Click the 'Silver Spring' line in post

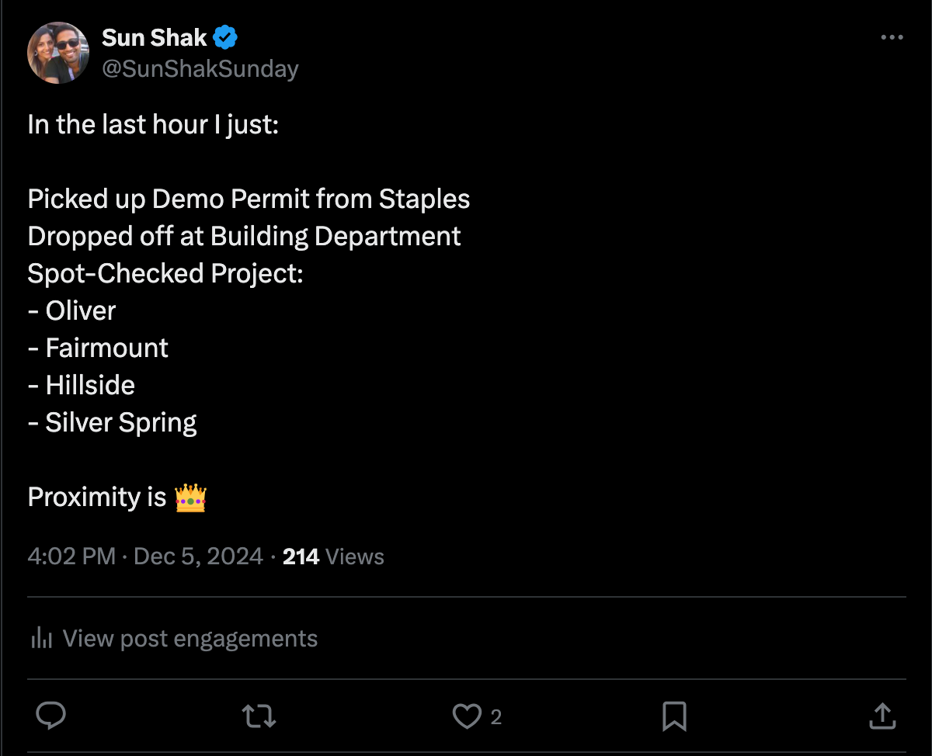point(113,423)
